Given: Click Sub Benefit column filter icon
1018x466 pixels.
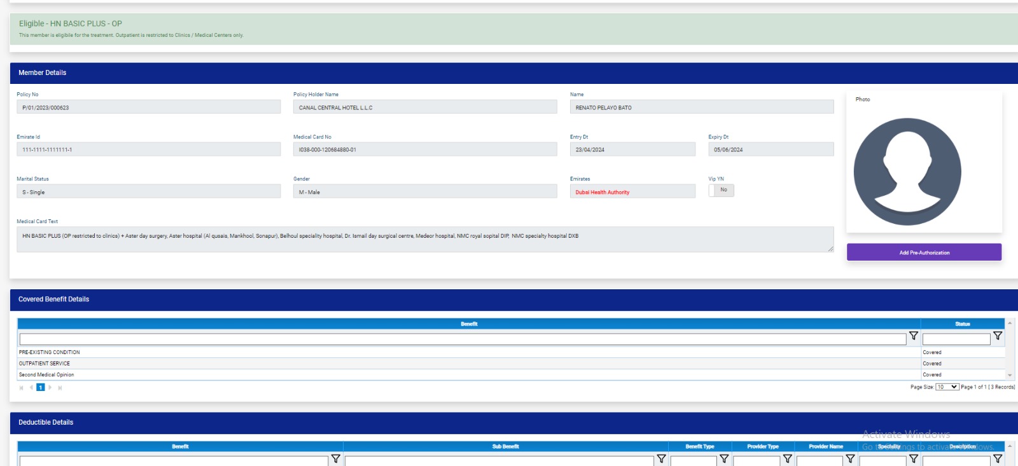Looking at the screenshot, I should pos(661,458).
